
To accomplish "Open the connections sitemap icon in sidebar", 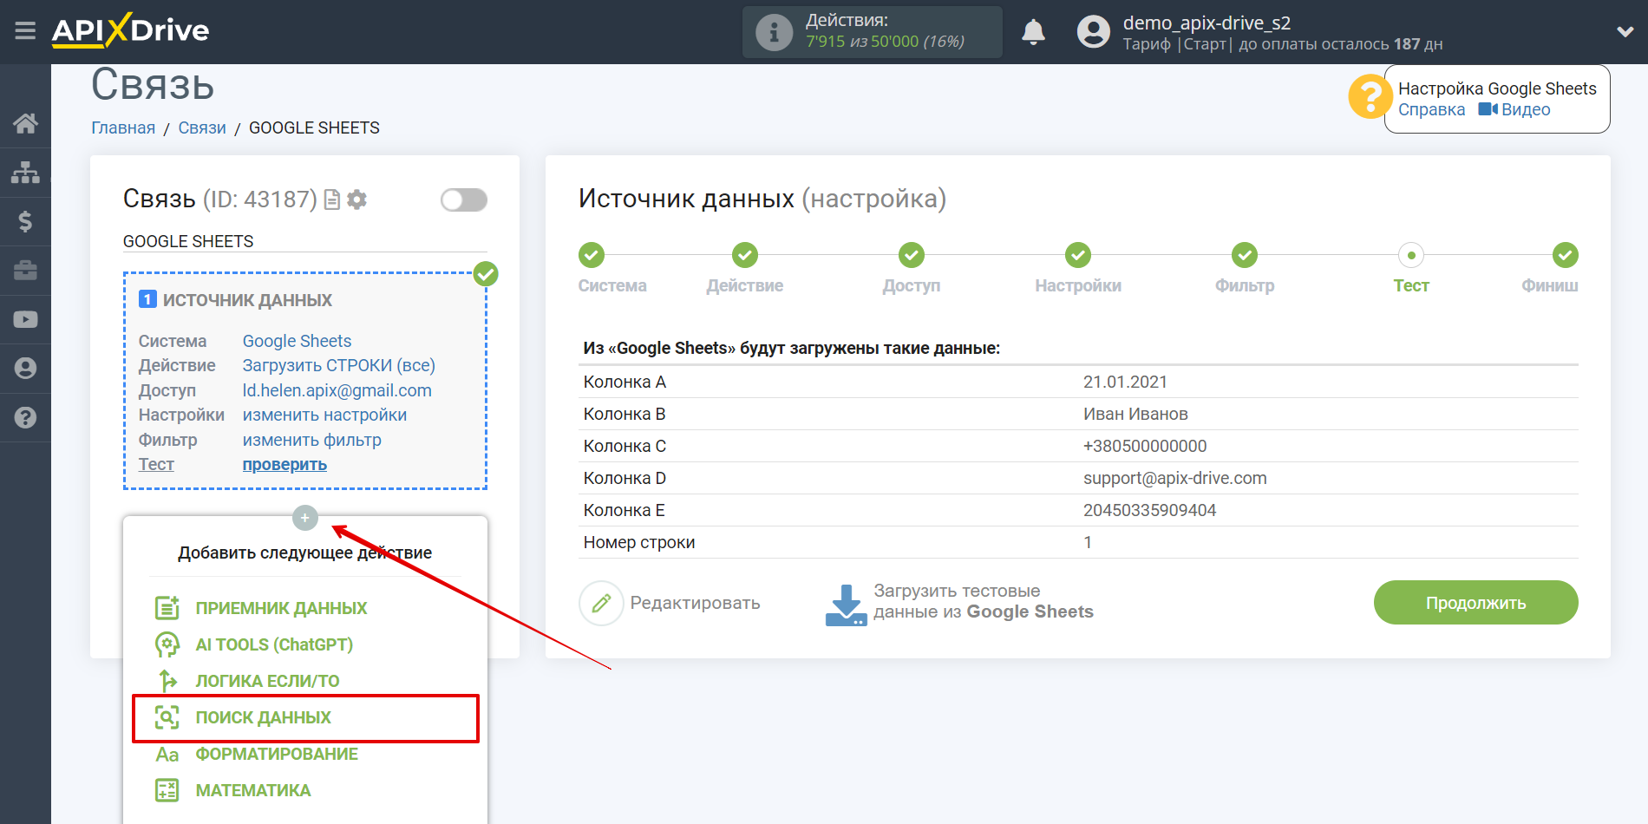I will point(25,172).
